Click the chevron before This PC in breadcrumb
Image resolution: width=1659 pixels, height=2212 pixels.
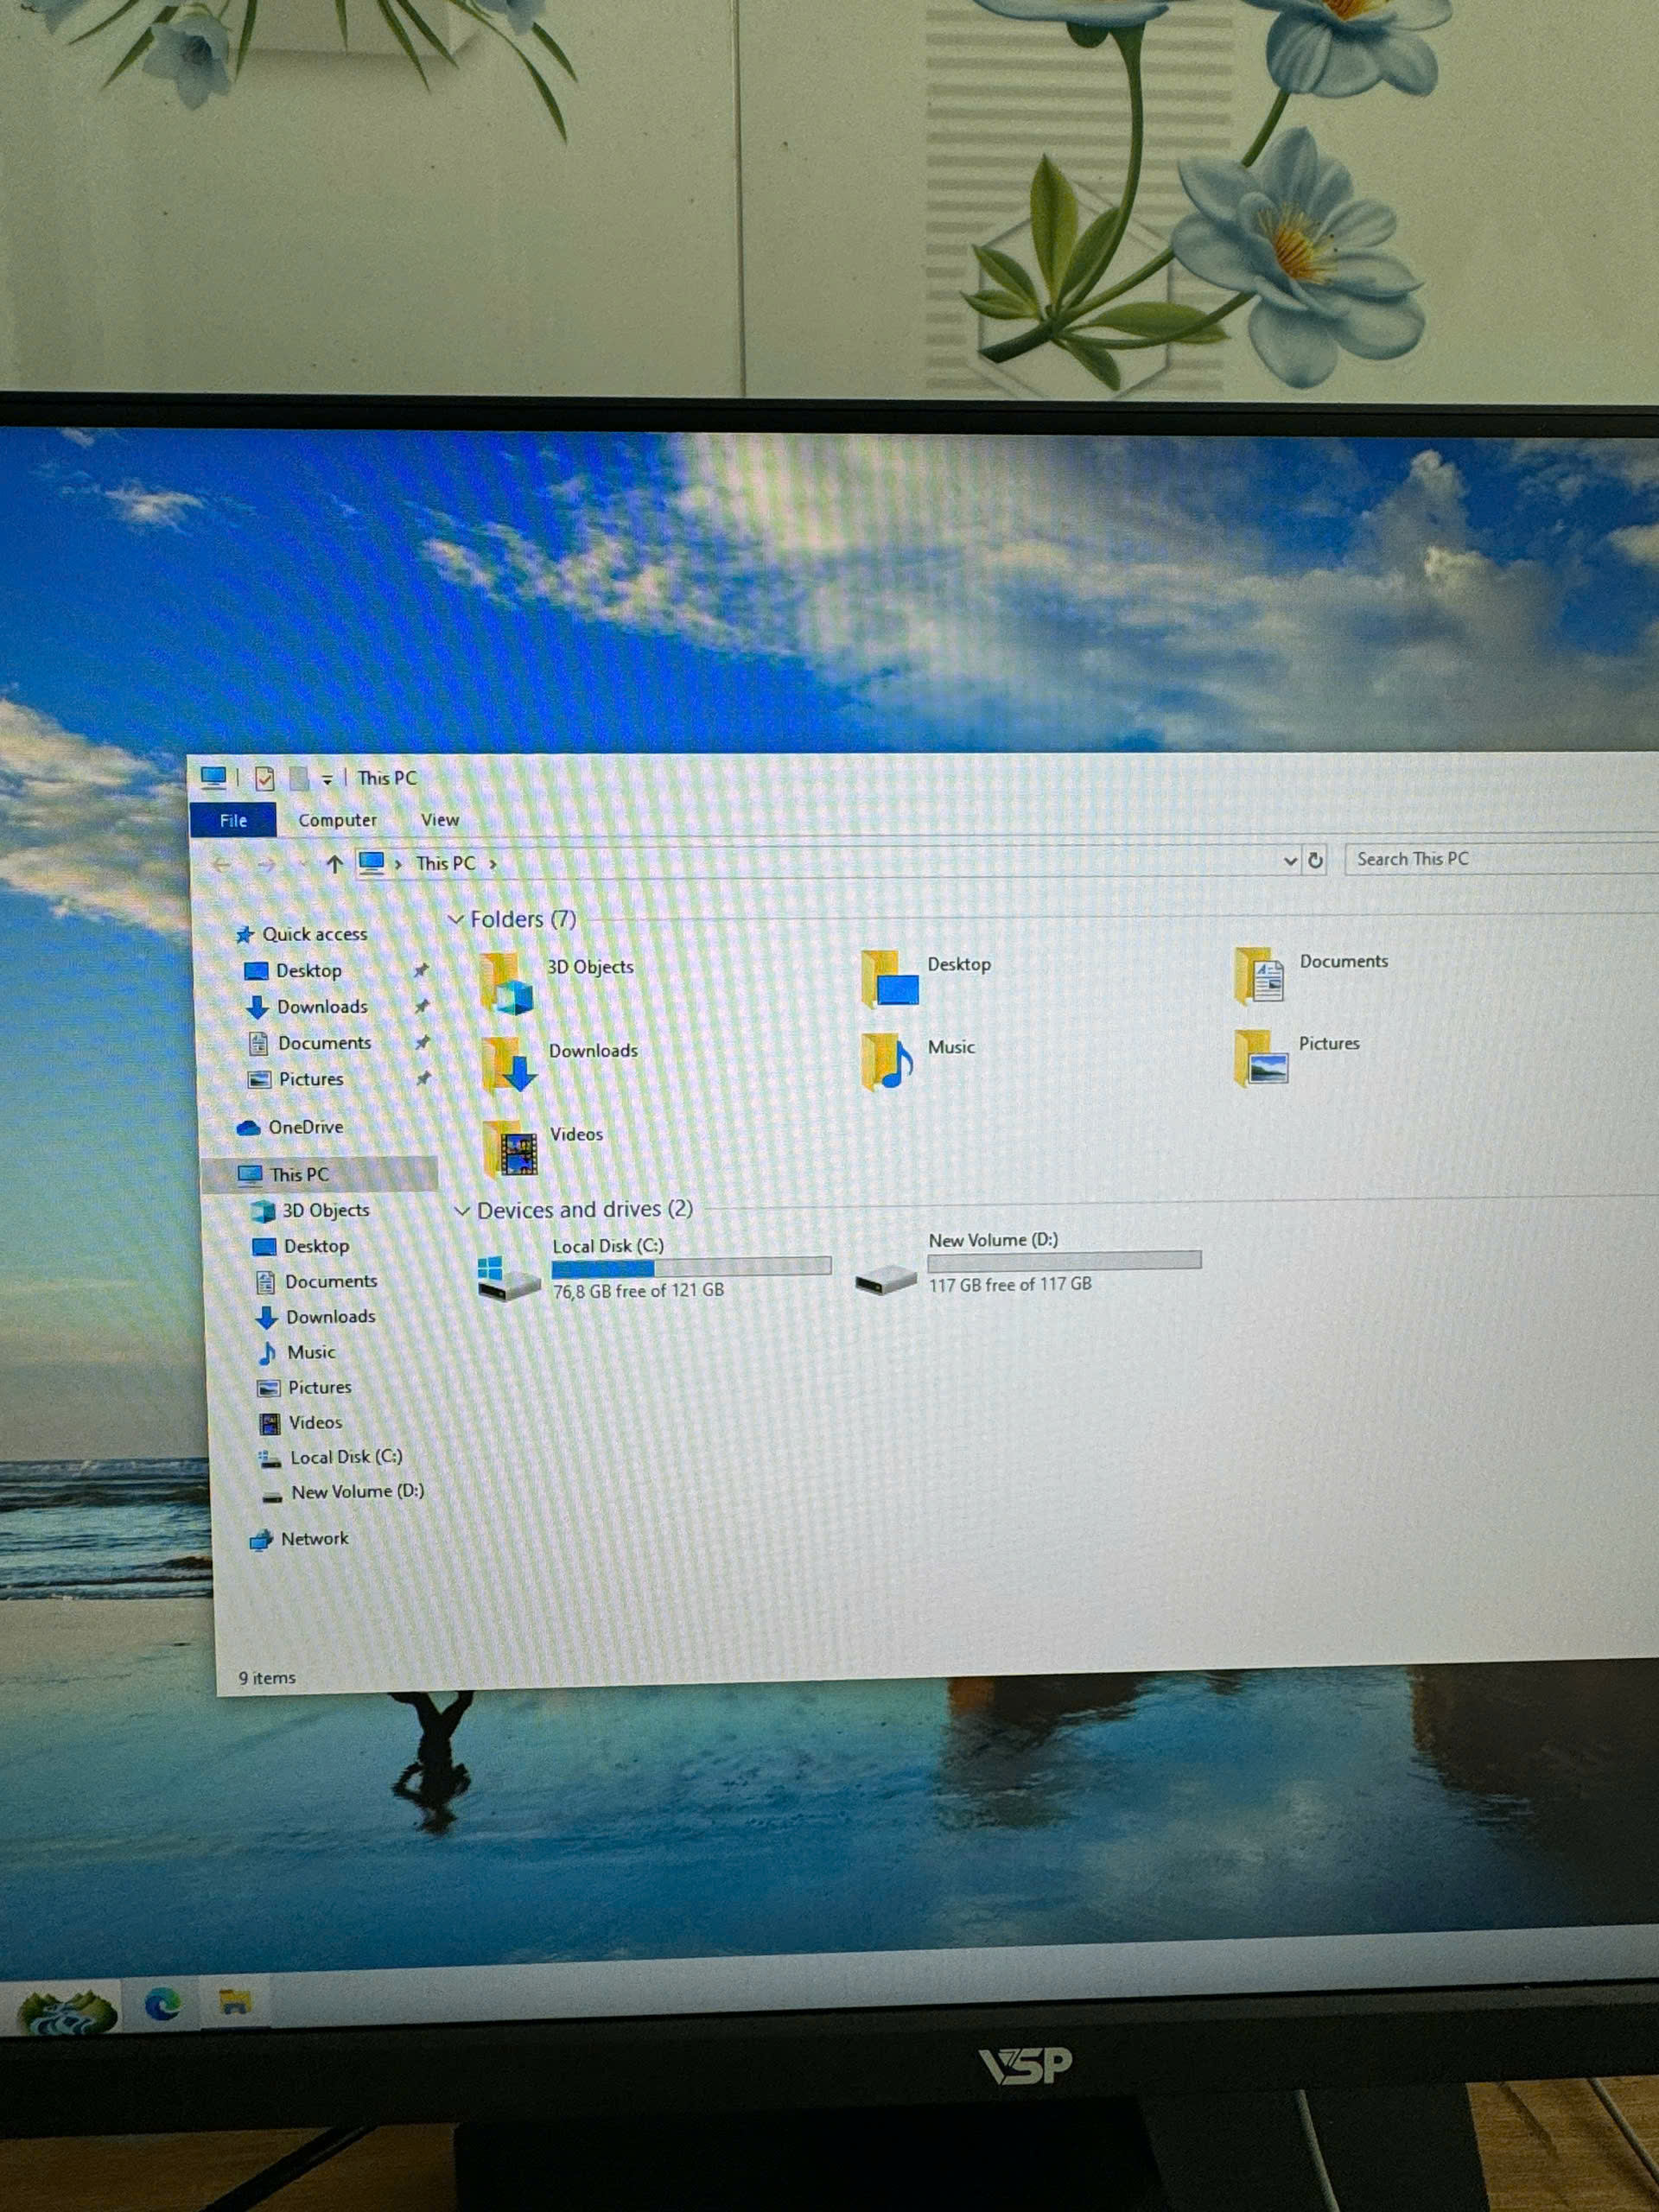[398, 864]
